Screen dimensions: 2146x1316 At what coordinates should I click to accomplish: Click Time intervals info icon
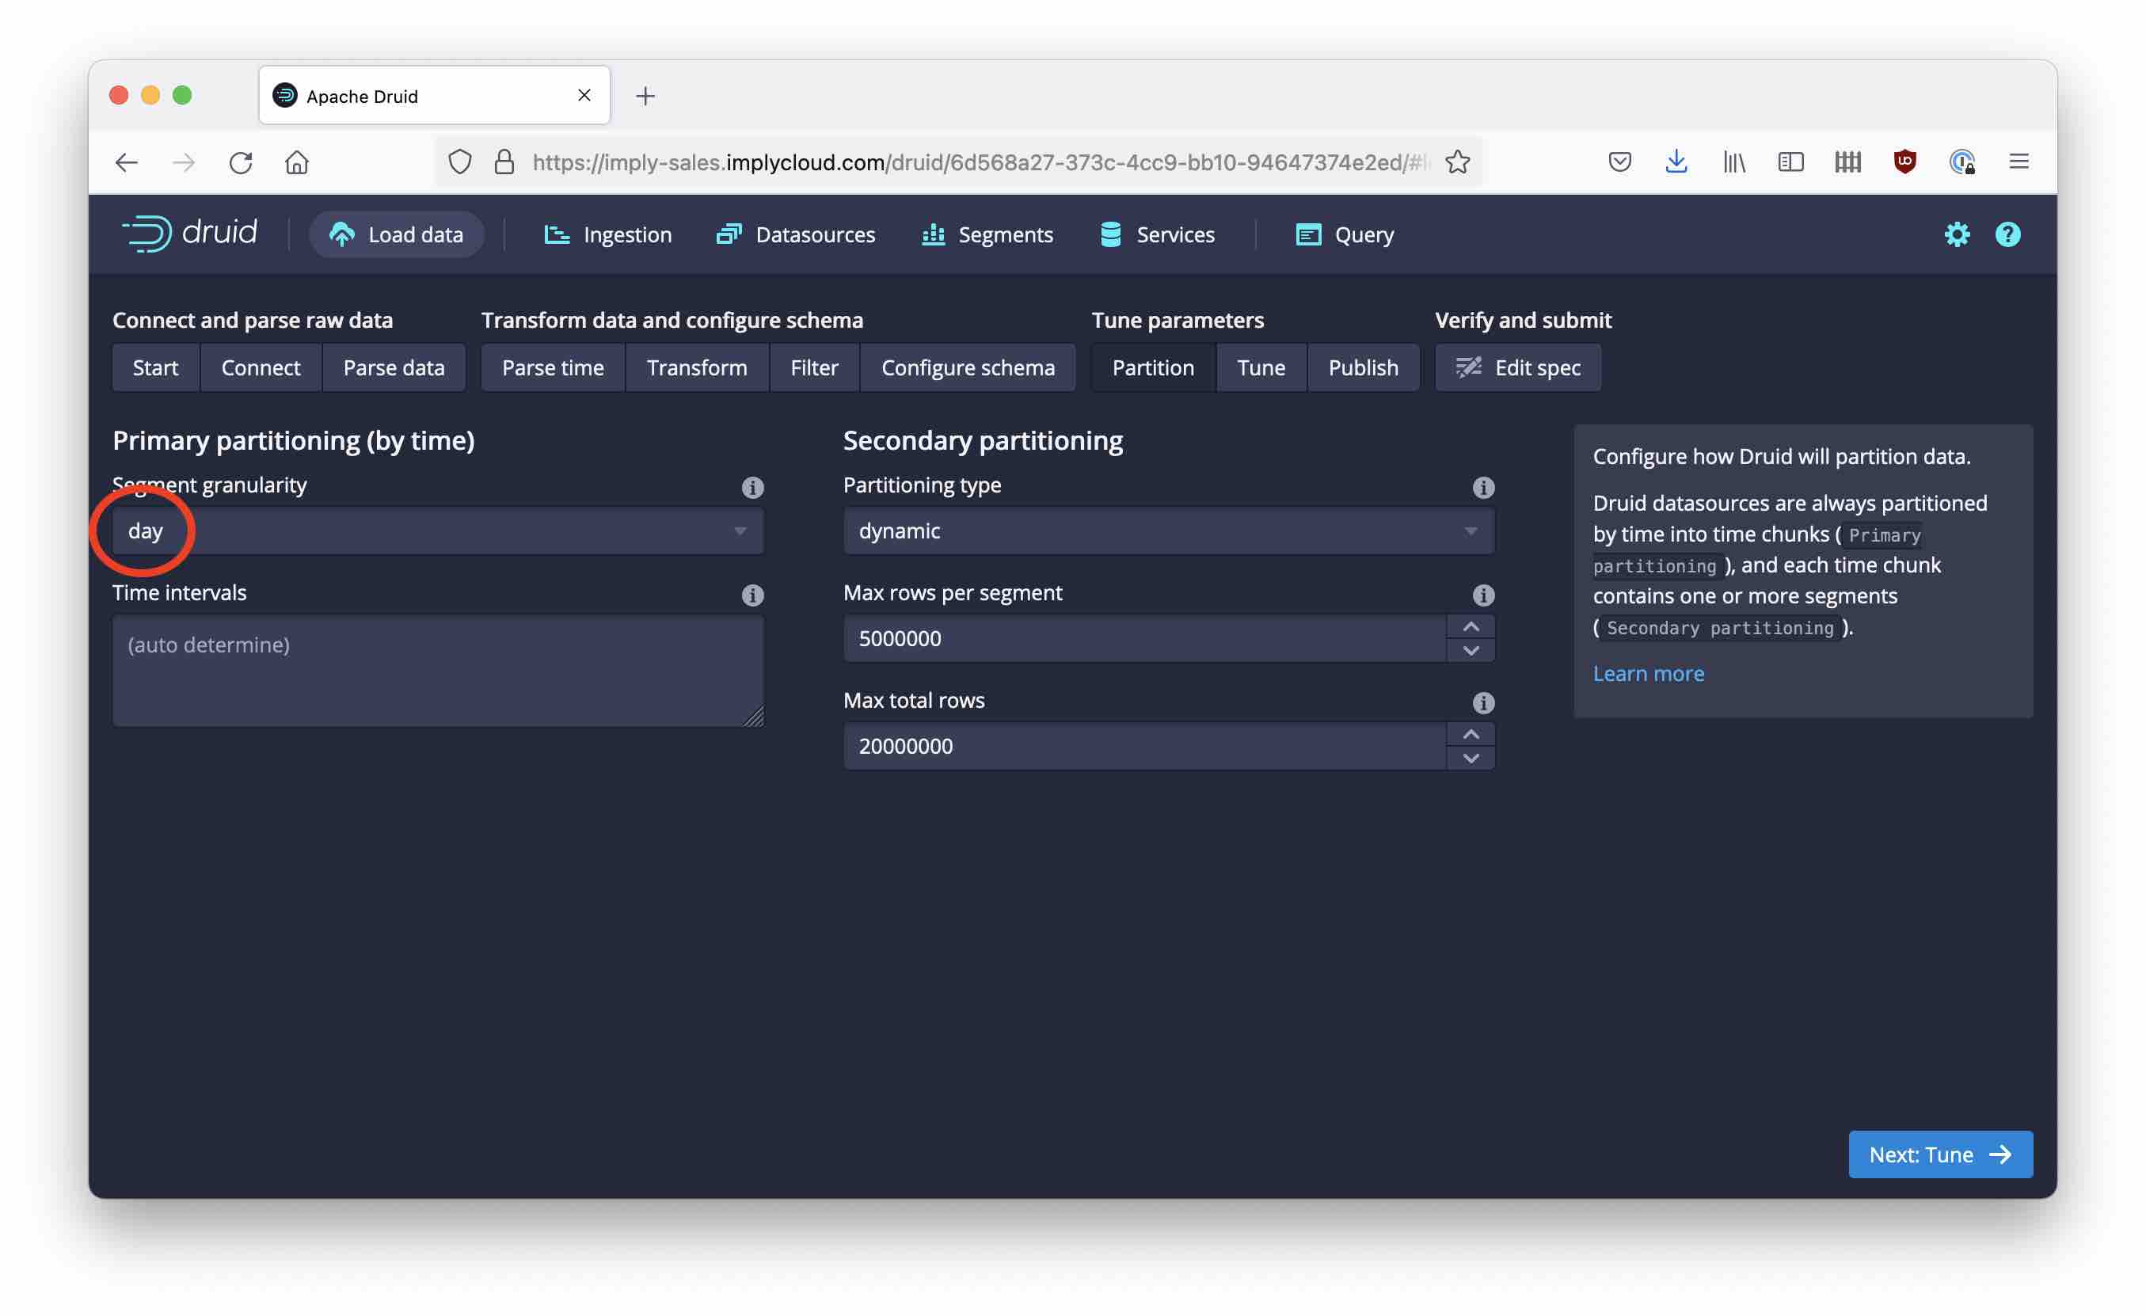coord(752,595)
